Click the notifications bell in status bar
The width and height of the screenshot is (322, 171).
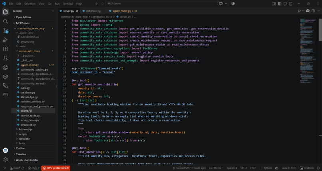(318, 168)
